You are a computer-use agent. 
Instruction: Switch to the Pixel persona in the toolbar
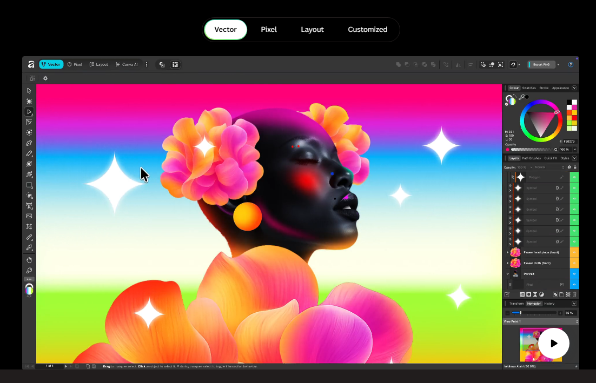[74, 64]
